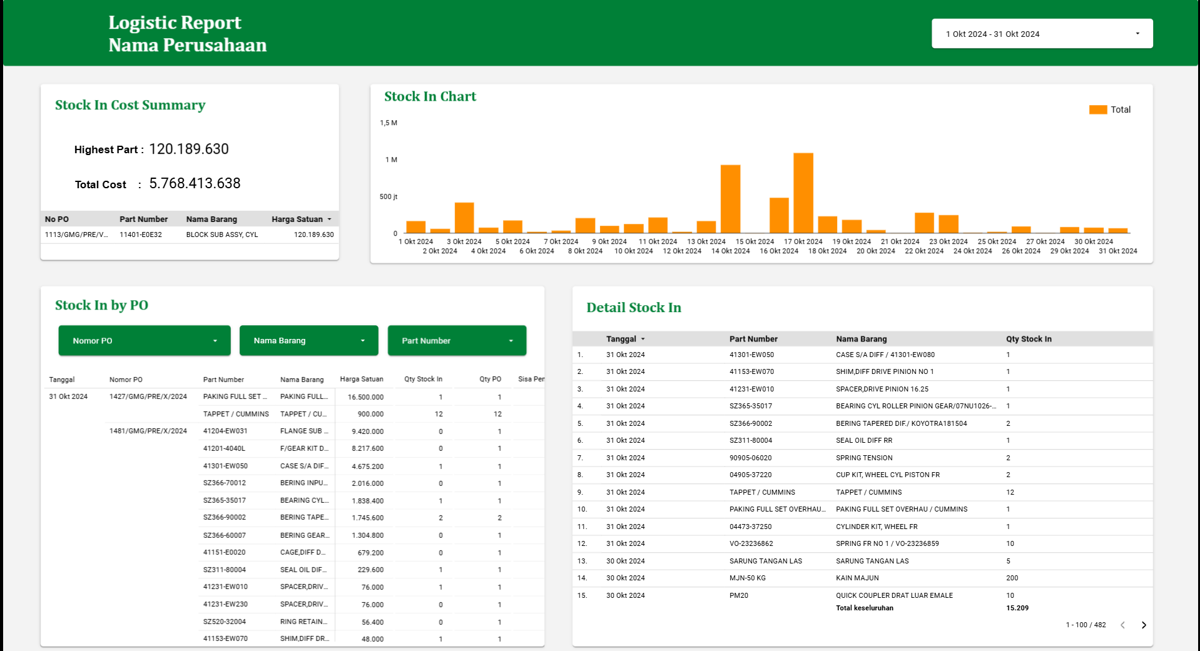Select PO row 1481/GMG/PRE/X/2024
Image resolution: width=1200 pixels, height=651 pixels.
148,431
